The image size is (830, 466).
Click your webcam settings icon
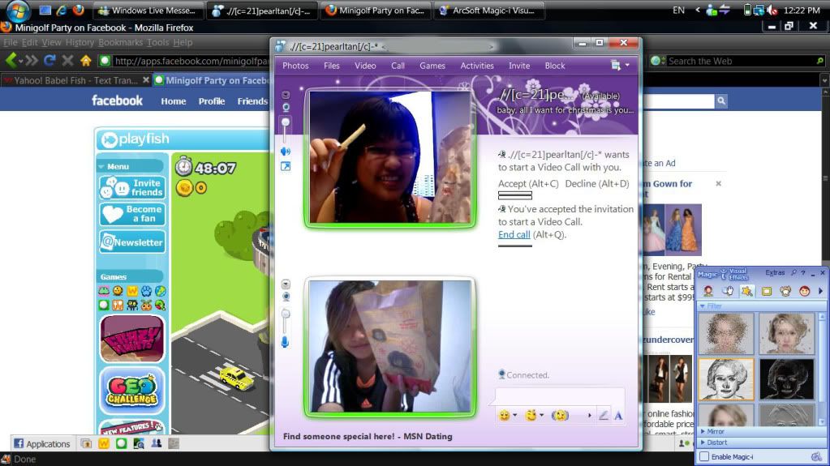(286, 297)
